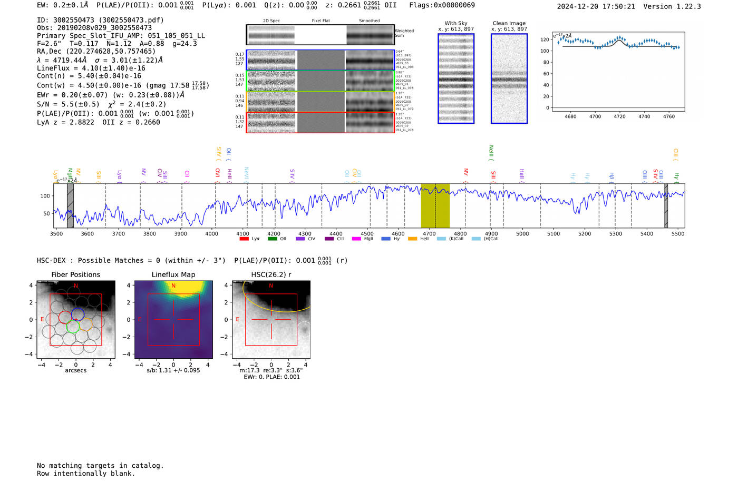Click the green fiber circle in Fiber Positions

click(x=73, y=326)
